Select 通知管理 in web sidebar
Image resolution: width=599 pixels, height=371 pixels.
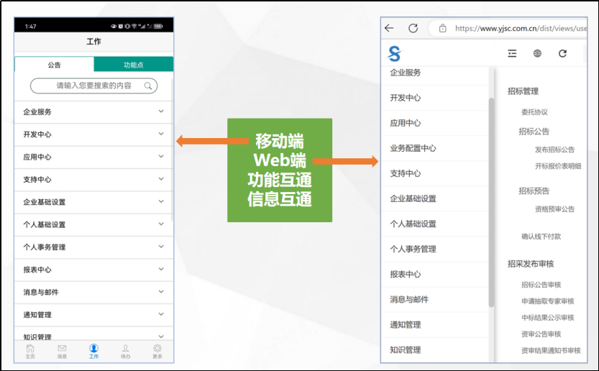(x=406, y=325)
